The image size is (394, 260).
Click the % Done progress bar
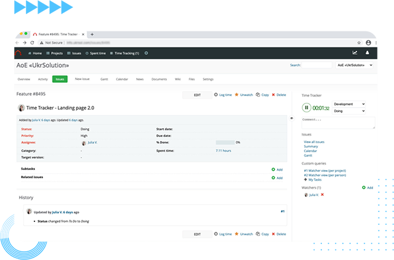tap(225, 142)
